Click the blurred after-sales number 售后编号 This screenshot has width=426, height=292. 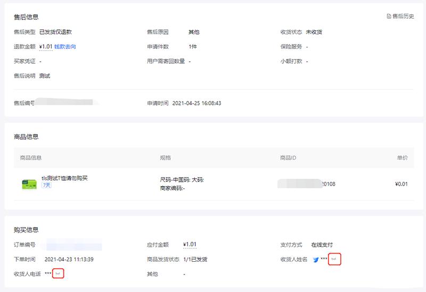point(67,102)
